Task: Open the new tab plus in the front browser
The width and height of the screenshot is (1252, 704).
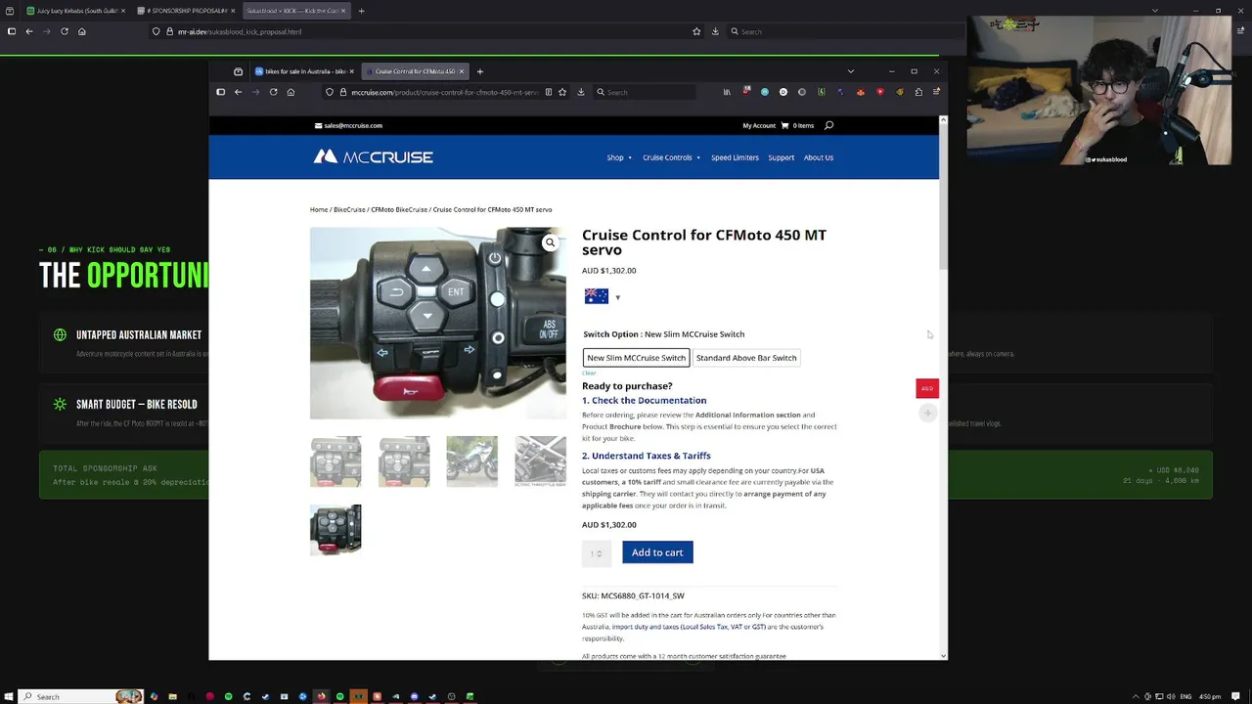Action: 479,71
